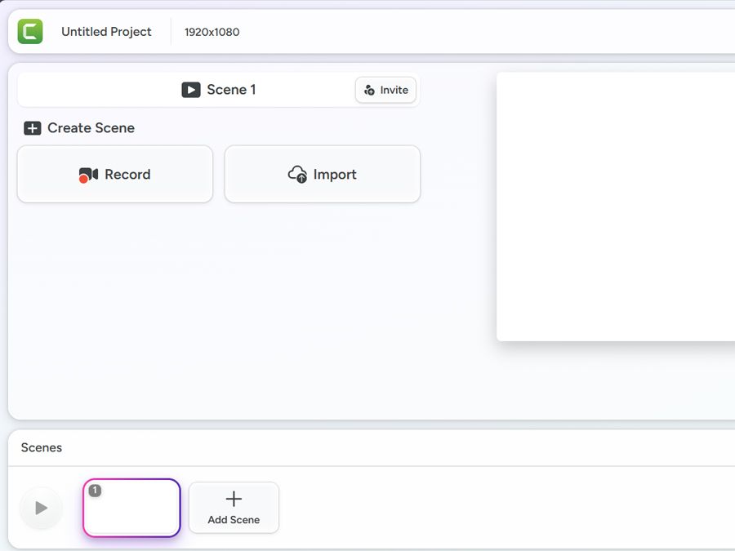735x551 pixels.
Task: Click the plus icon beside Create Scene
Action: (x=32, y=128)
